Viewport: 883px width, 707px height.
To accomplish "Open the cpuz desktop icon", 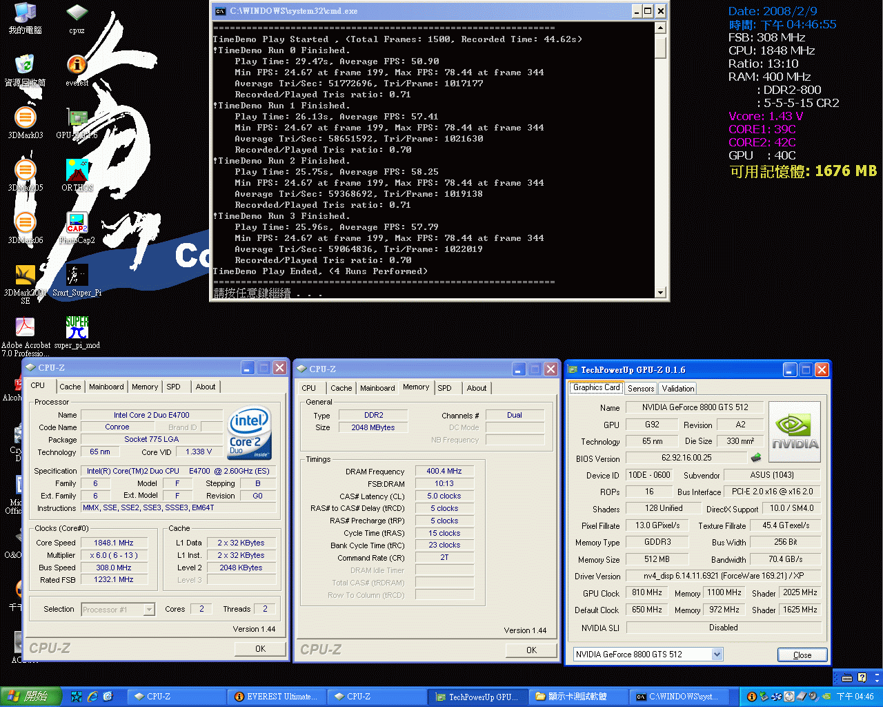I will pyautogui.click(x=77, y=14).
